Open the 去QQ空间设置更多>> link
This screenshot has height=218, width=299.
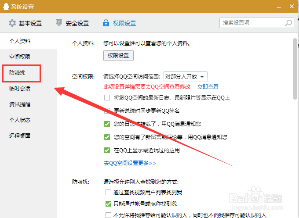pyautogui.click(x=130, y=163)
